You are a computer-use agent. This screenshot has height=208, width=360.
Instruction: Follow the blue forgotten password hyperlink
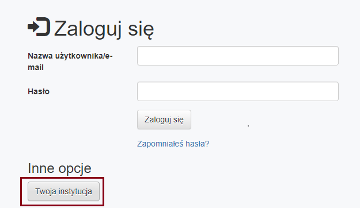coord(173,144)
